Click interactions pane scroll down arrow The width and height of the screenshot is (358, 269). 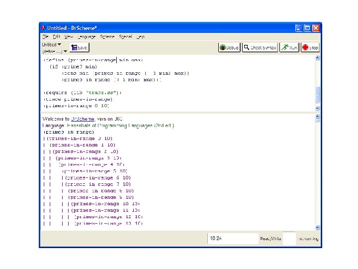317,228
